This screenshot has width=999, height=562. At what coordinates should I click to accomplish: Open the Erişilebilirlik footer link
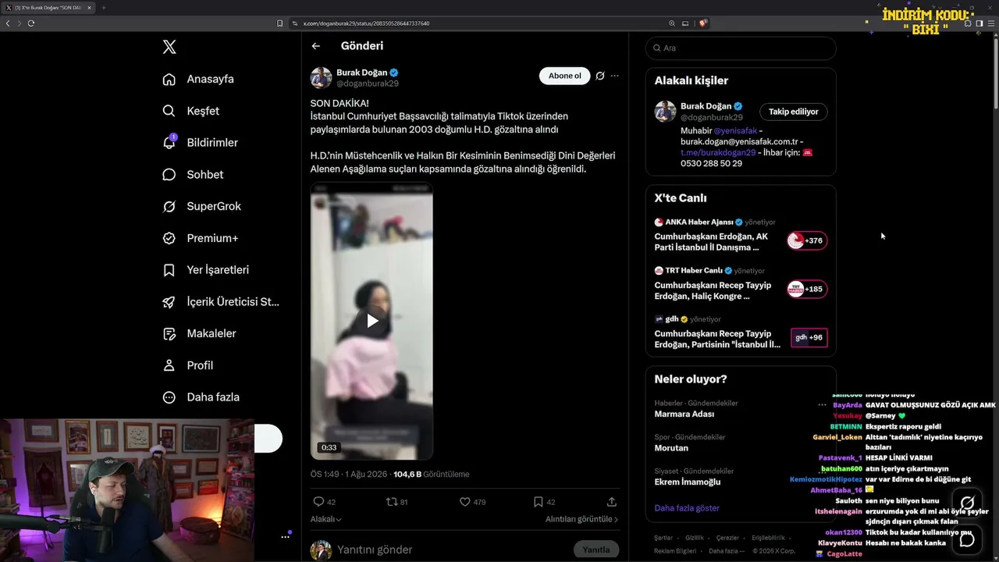769,538
